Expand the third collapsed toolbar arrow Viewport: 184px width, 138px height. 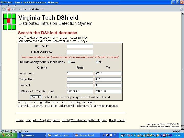pyautogui.click(x=16, y=6)
